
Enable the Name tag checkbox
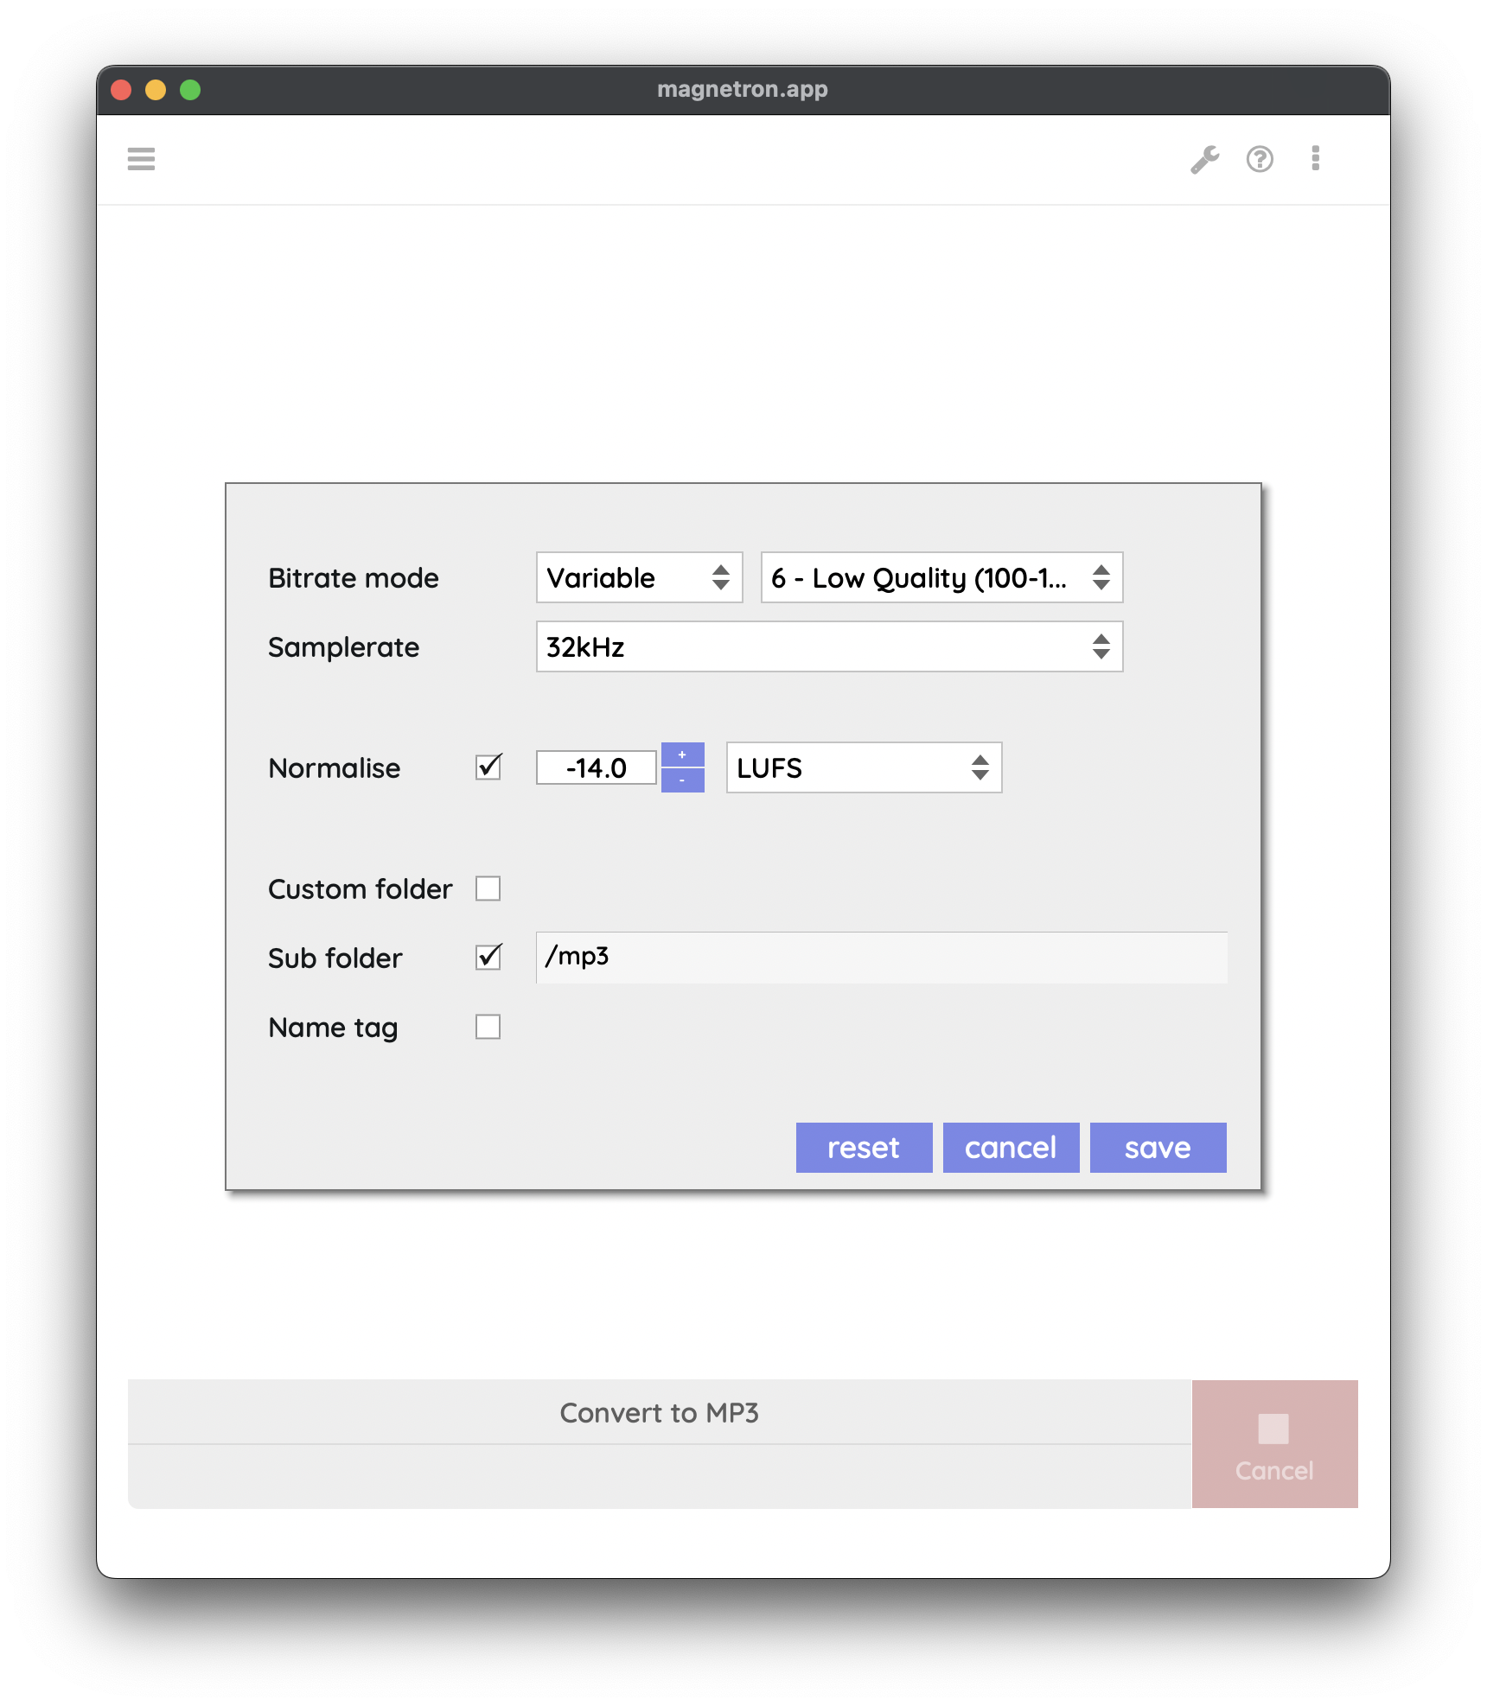[x=488, y=1027]
